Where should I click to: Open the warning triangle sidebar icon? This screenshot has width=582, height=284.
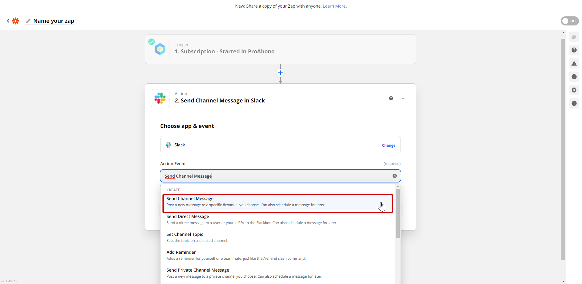[574, 63]
